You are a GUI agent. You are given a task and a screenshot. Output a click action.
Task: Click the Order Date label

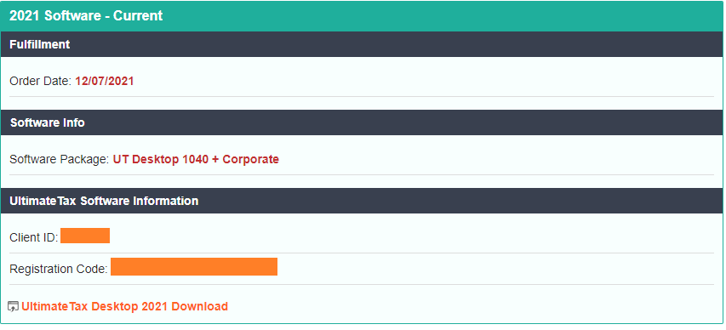coord(41,82)
